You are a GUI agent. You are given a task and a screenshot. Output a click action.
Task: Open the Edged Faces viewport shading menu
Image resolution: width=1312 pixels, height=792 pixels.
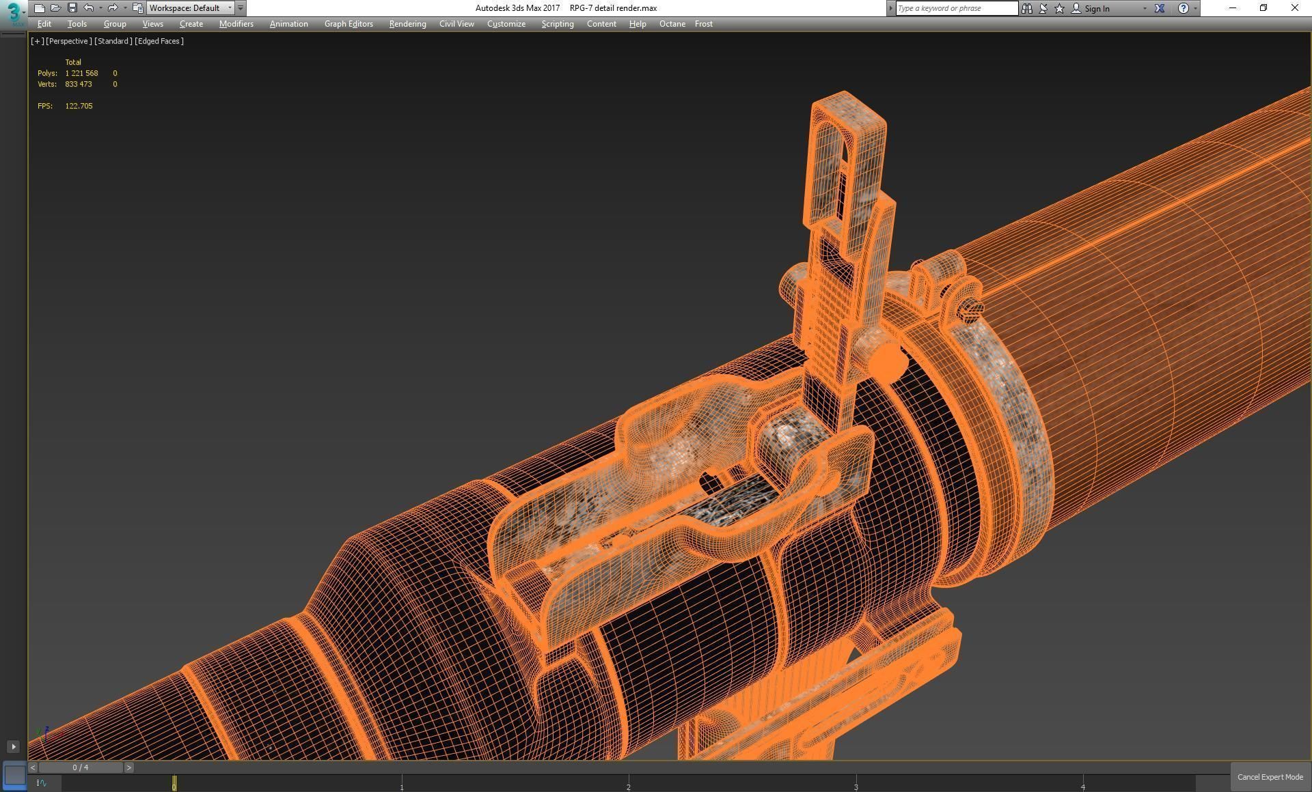pyautogui.click(x=159, y=41)
